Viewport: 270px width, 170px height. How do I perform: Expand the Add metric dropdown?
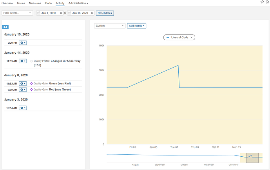[x=136, y=26]
